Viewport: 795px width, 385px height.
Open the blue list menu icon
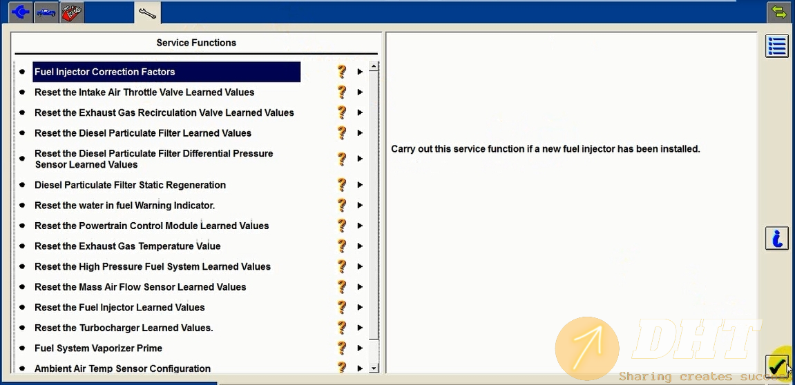(x=777, y=47)
